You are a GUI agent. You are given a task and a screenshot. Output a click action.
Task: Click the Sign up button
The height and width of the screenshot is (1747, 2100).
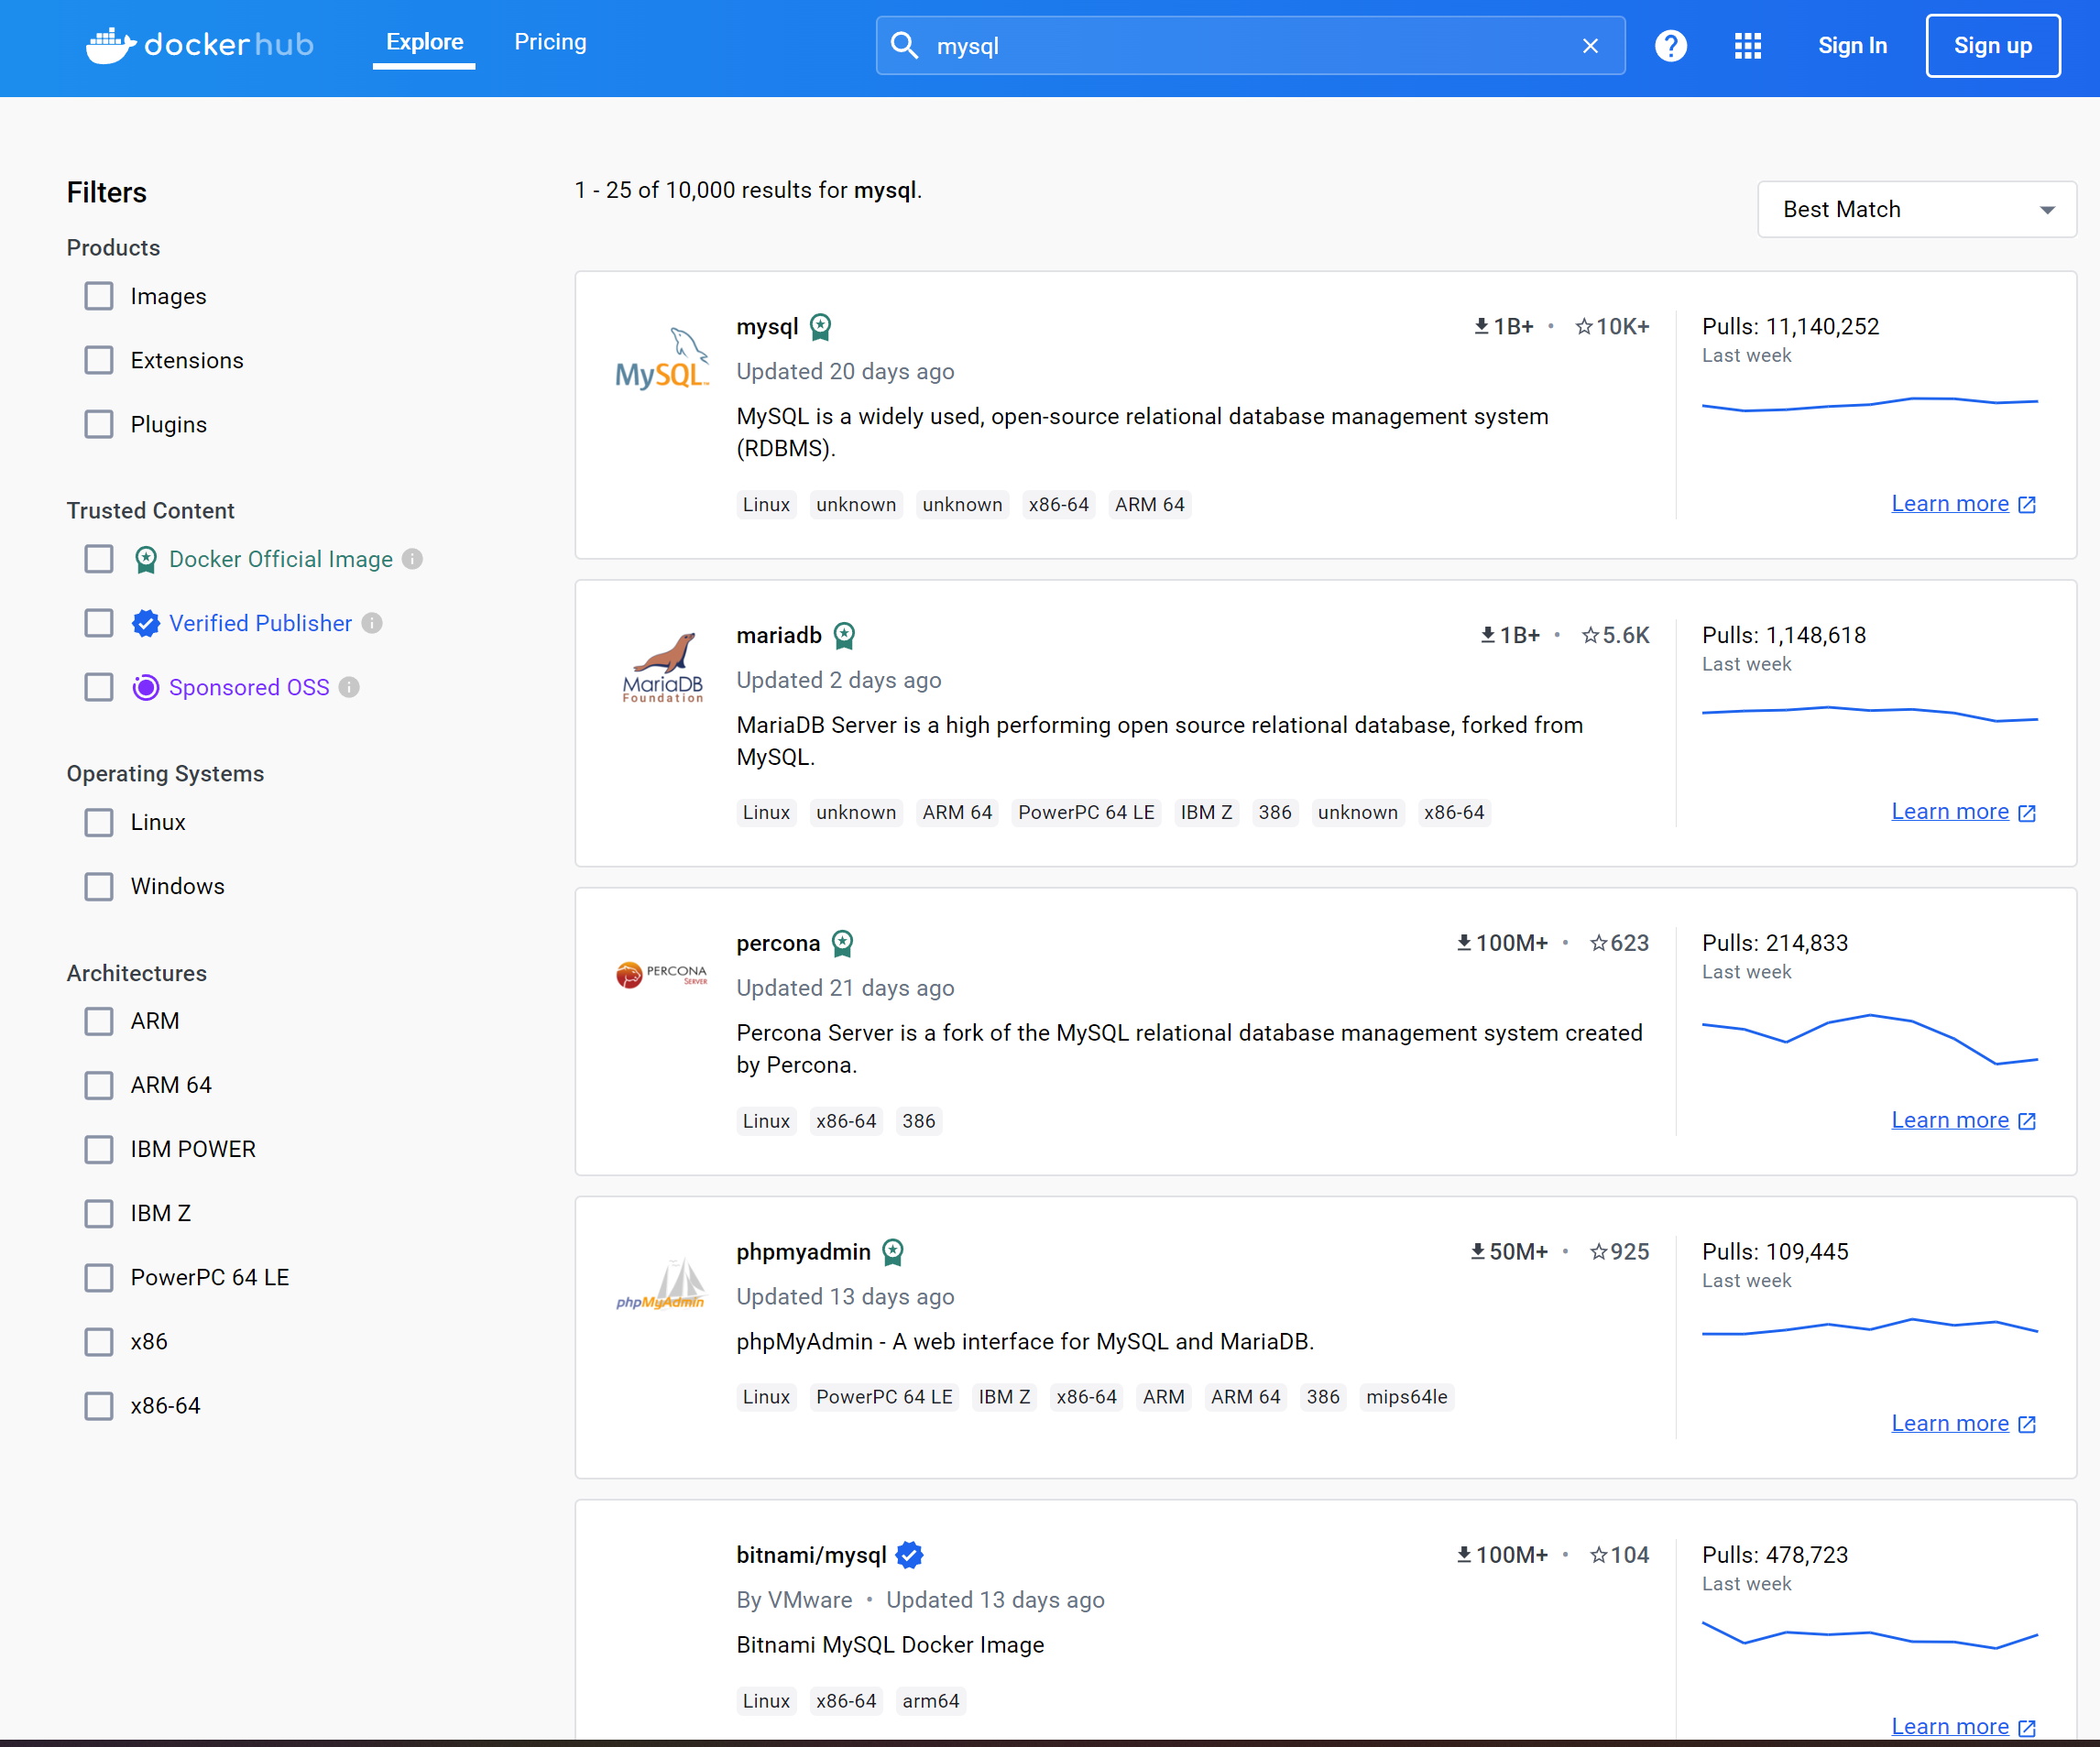[1992, 46]
